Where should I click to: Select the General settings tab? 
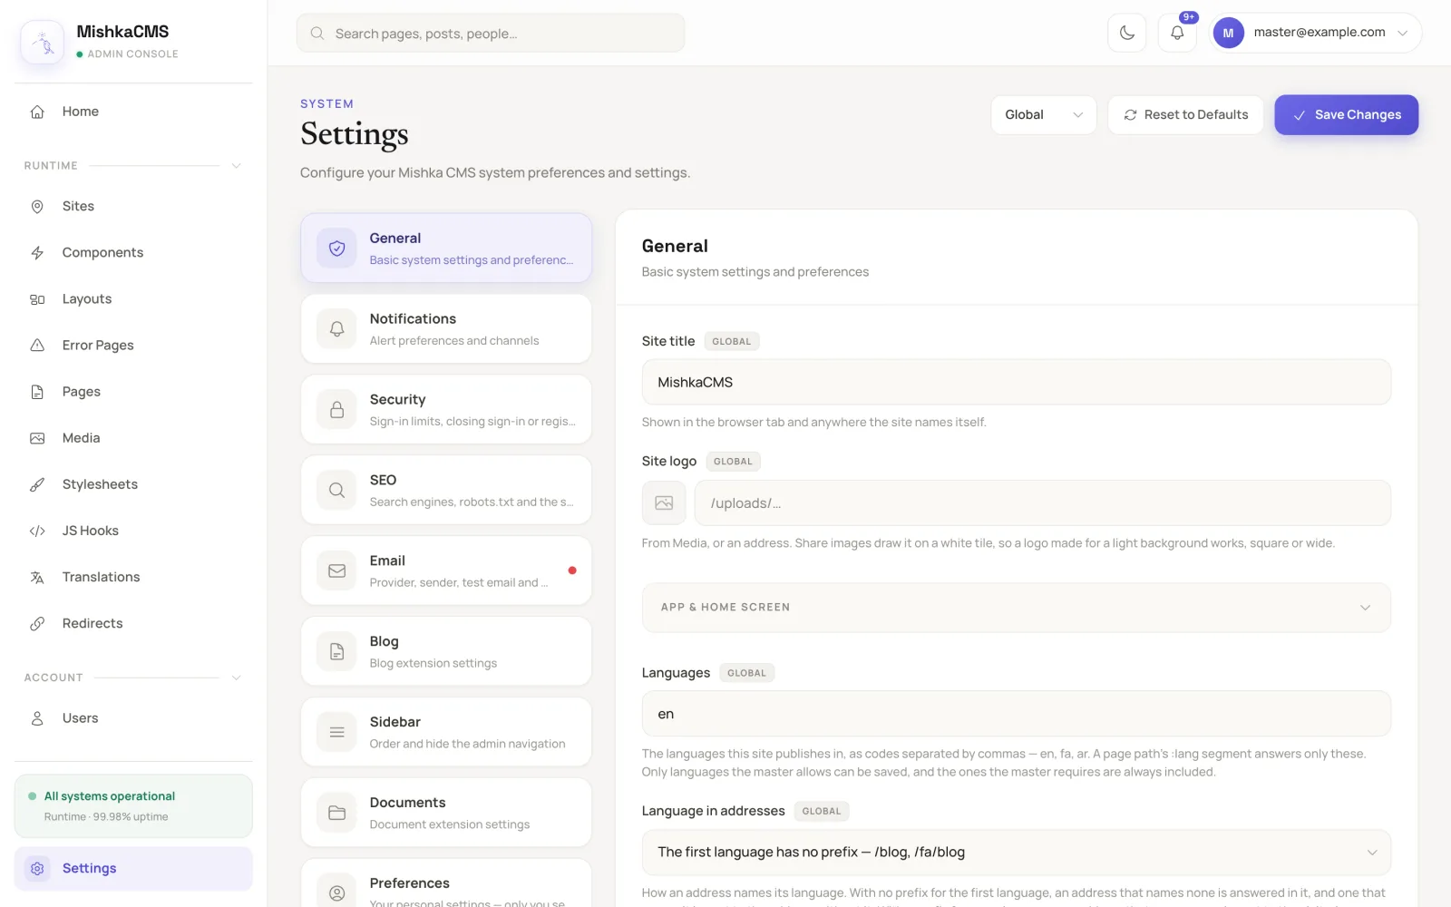(446, 248)
